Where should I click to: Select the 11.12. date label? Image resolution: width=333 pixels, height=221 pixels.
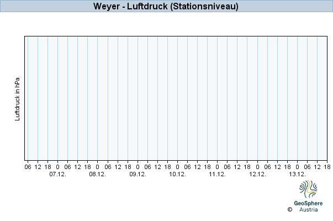(218, 174)
